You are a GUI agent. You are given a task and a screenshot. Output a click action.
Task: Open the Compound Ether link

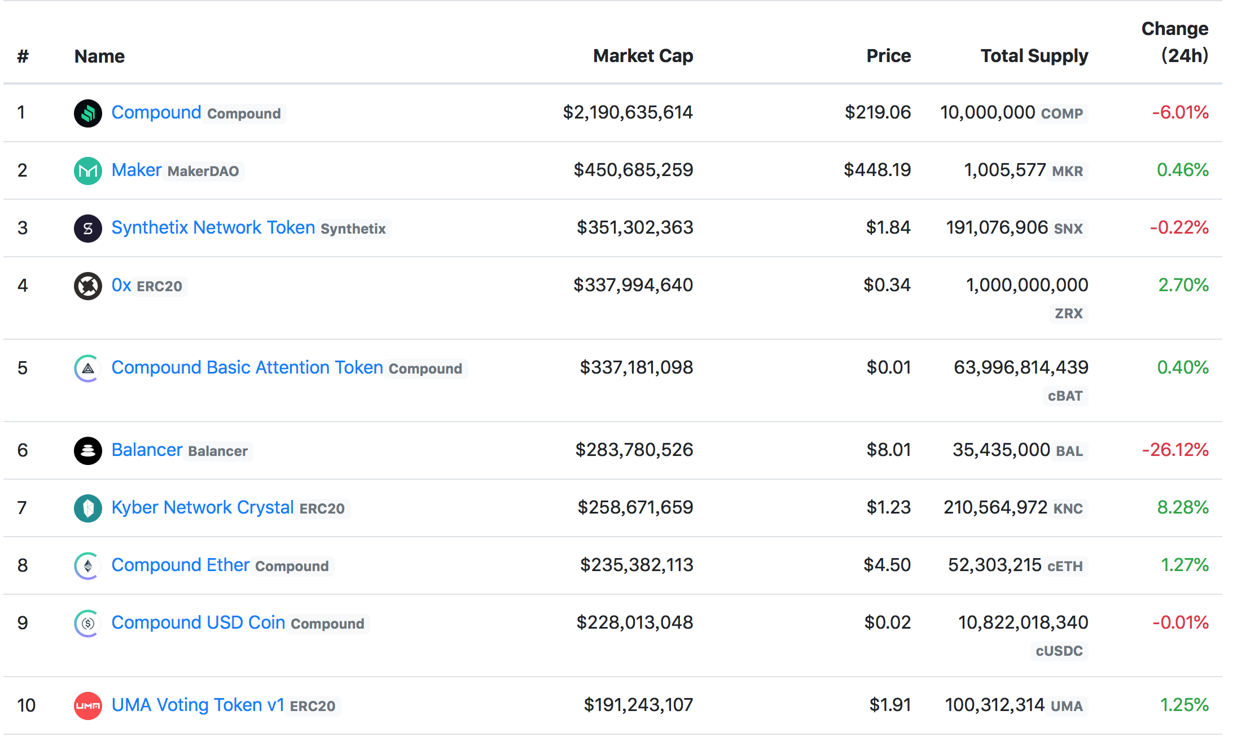[x=181, y=565]
